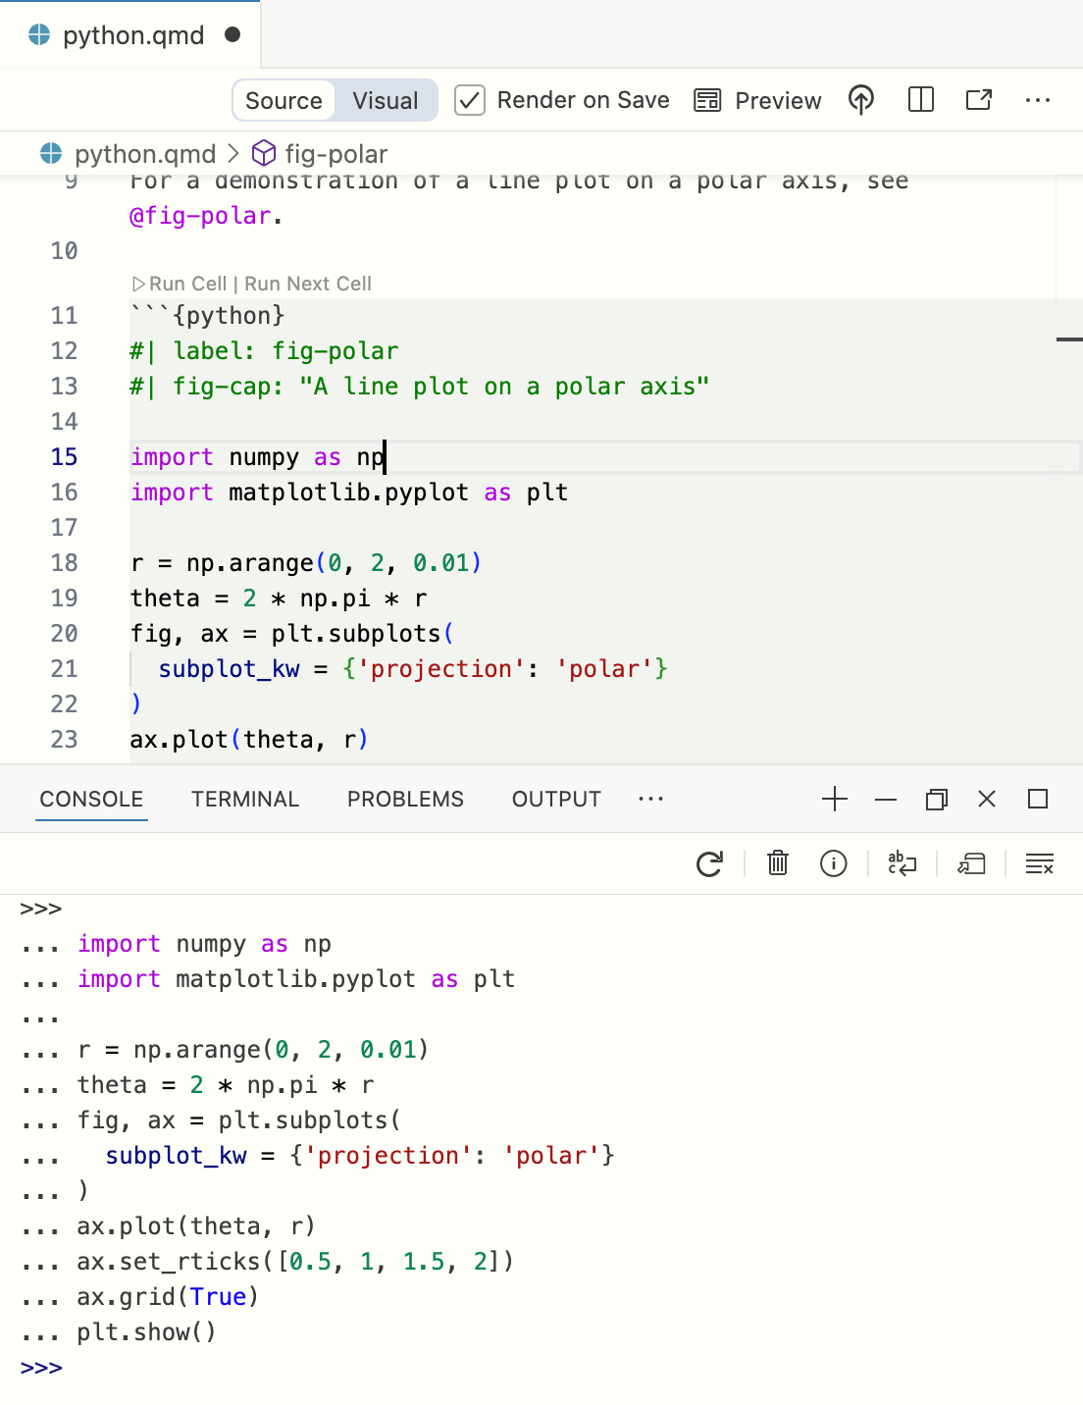Image resolution: width=1083 pixels, height=1405 pixels.
Task: Maximize the panel with the restore icon
Action: 936,799
